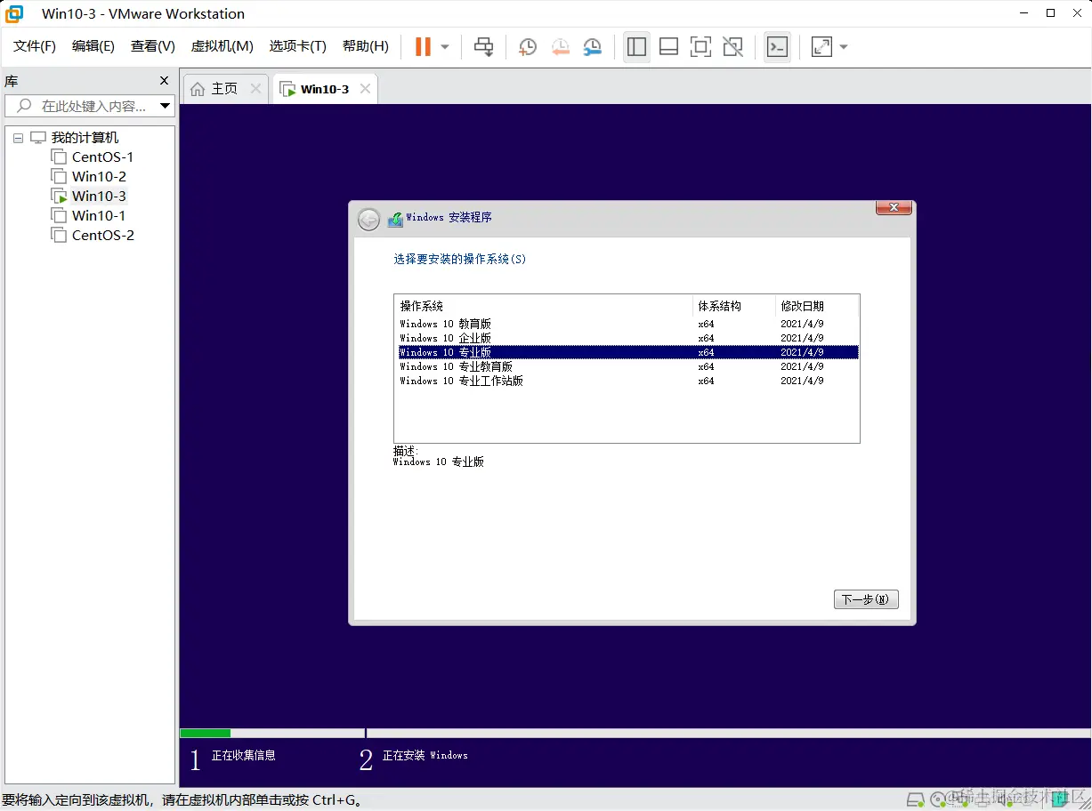
Task: Click the computer icon beside 我的计算机
Action: [x=37, y=138]
